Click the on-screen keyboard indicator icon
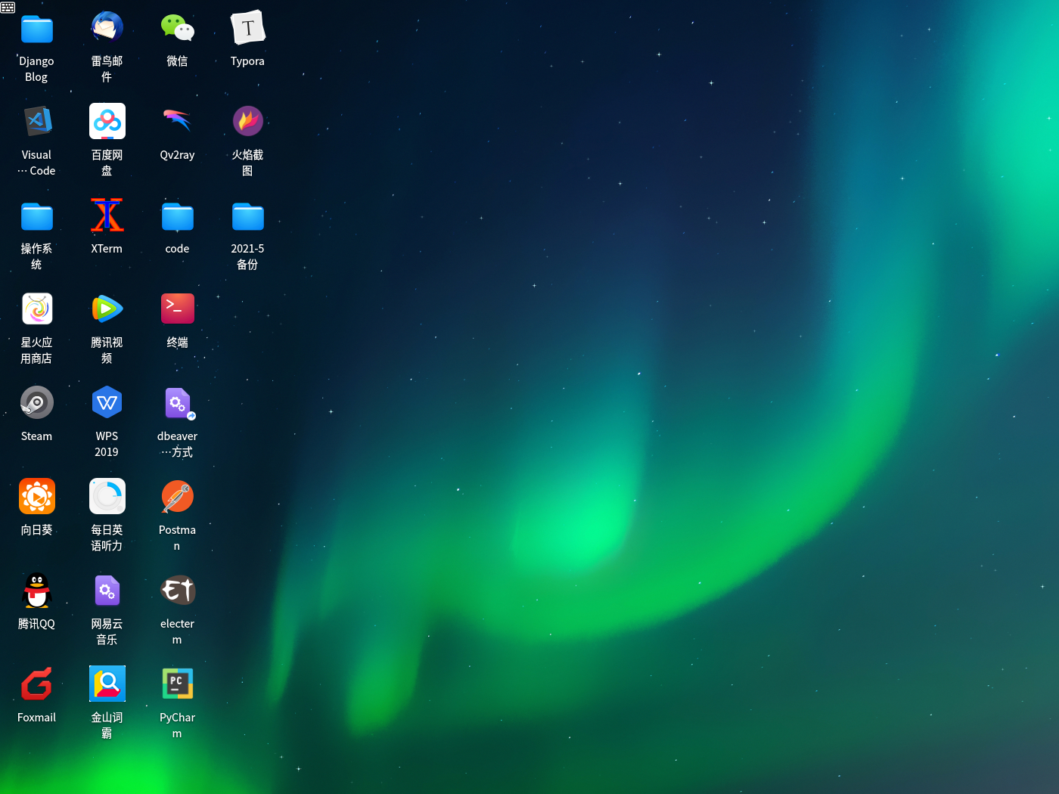The width and height of the screenshot is (1059, 794). click(8, 7)
